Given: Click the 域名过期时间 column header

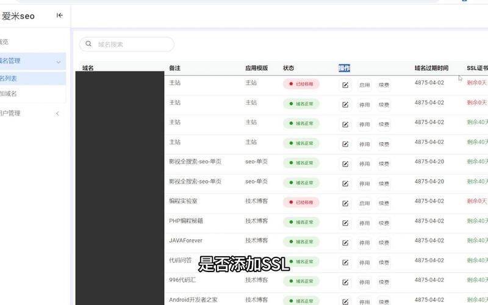Looking at the screenshot, I should pos(431,68).
